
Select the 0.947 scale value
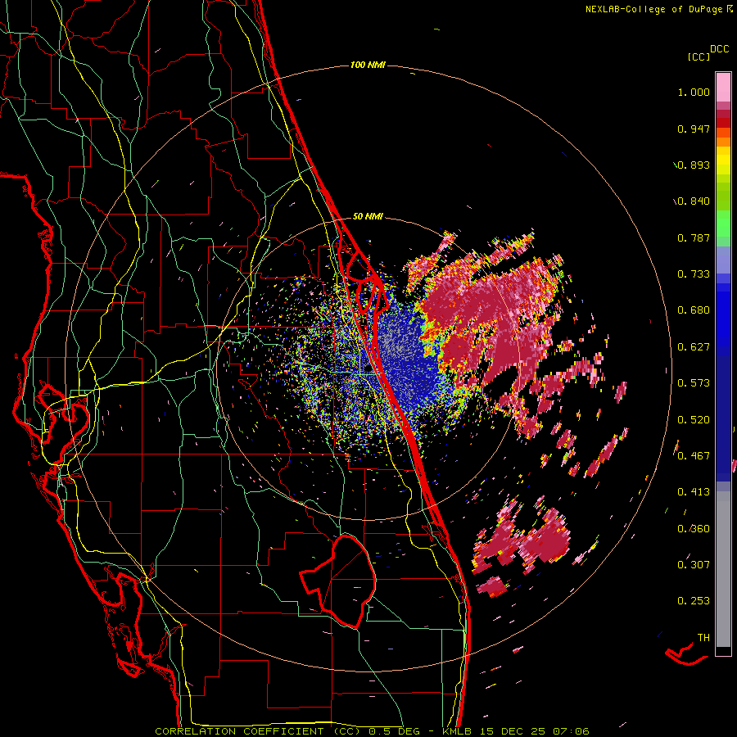point(694,129)
